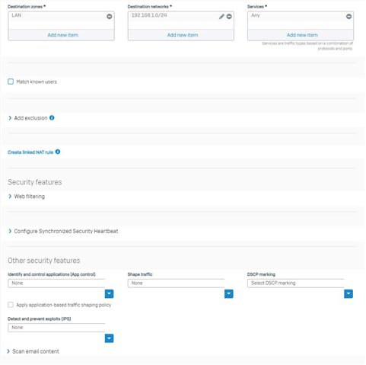The height and width of the screenshot is (365, 366).
Task: Click Create linked NAT rule link
Action: click(30, 152)
